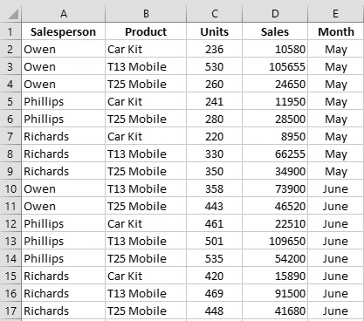Select column C header
This screenshot has height=321, width=364.
pyautogui.click(x=215, y=14)
